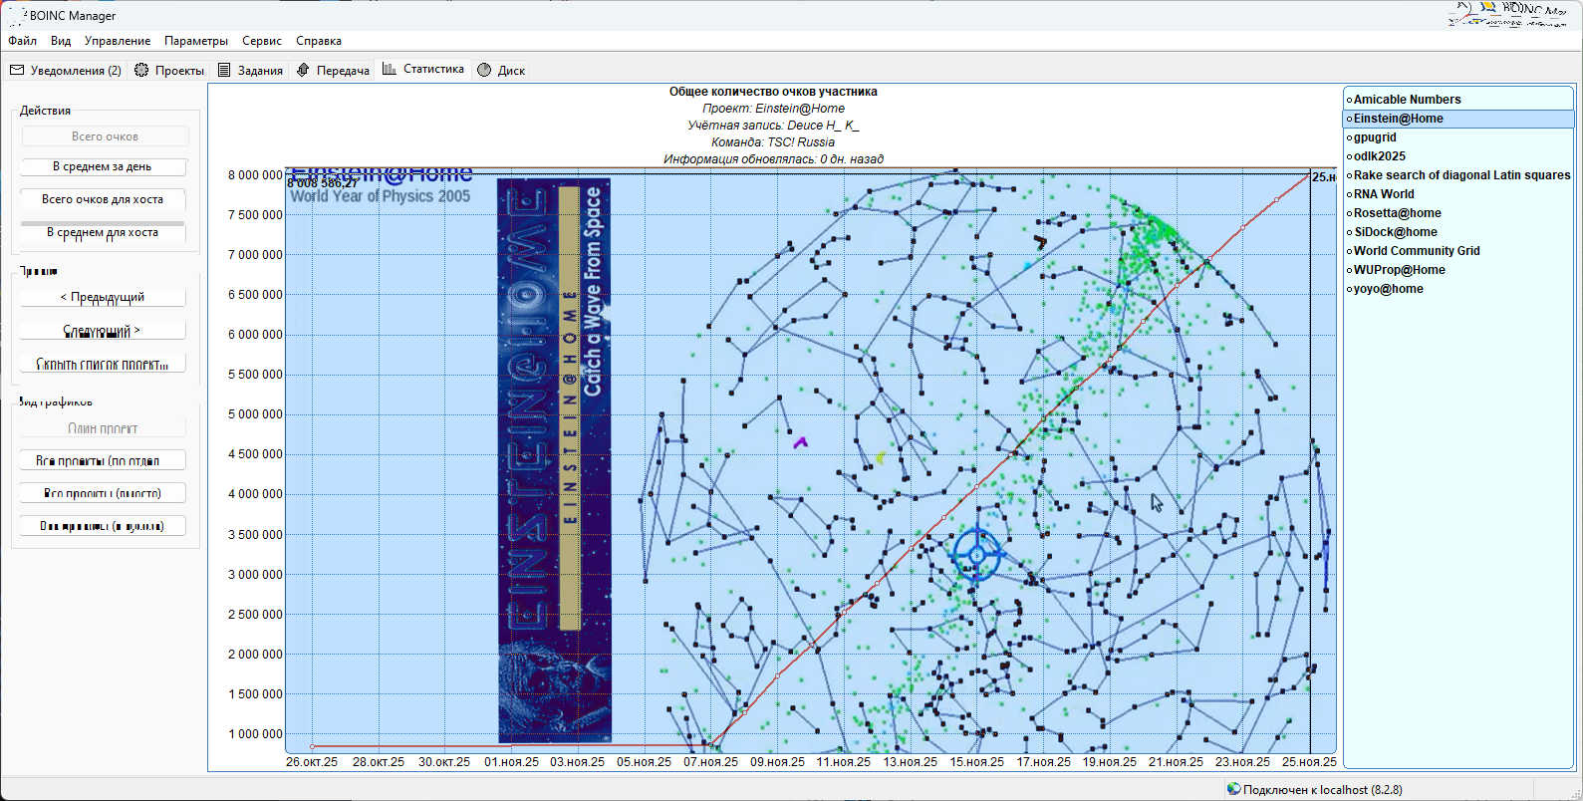Image resolution: width=1583 pixels, height=801 pixels.
Task: Hide the project list with Скрыть список проектов
Action: tap(103, 364)
